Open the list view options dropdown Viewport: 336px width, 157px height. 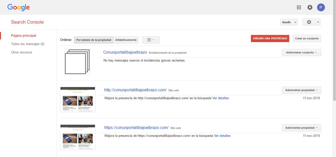click(x=151, y=40)
